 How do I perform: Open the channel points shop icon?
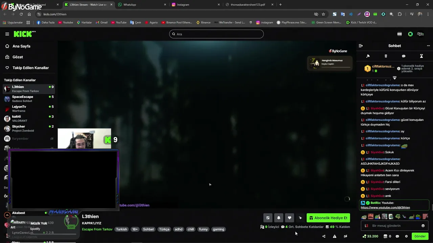coord(385,236)
